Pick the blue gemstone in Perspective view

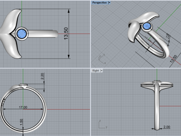pyautogui.click(x=147, y=26)
